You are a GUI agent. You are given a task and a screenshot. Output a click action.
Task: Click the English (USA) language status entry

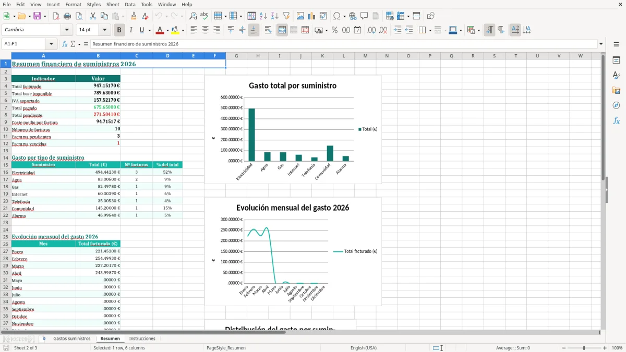(x=364, y=348)
